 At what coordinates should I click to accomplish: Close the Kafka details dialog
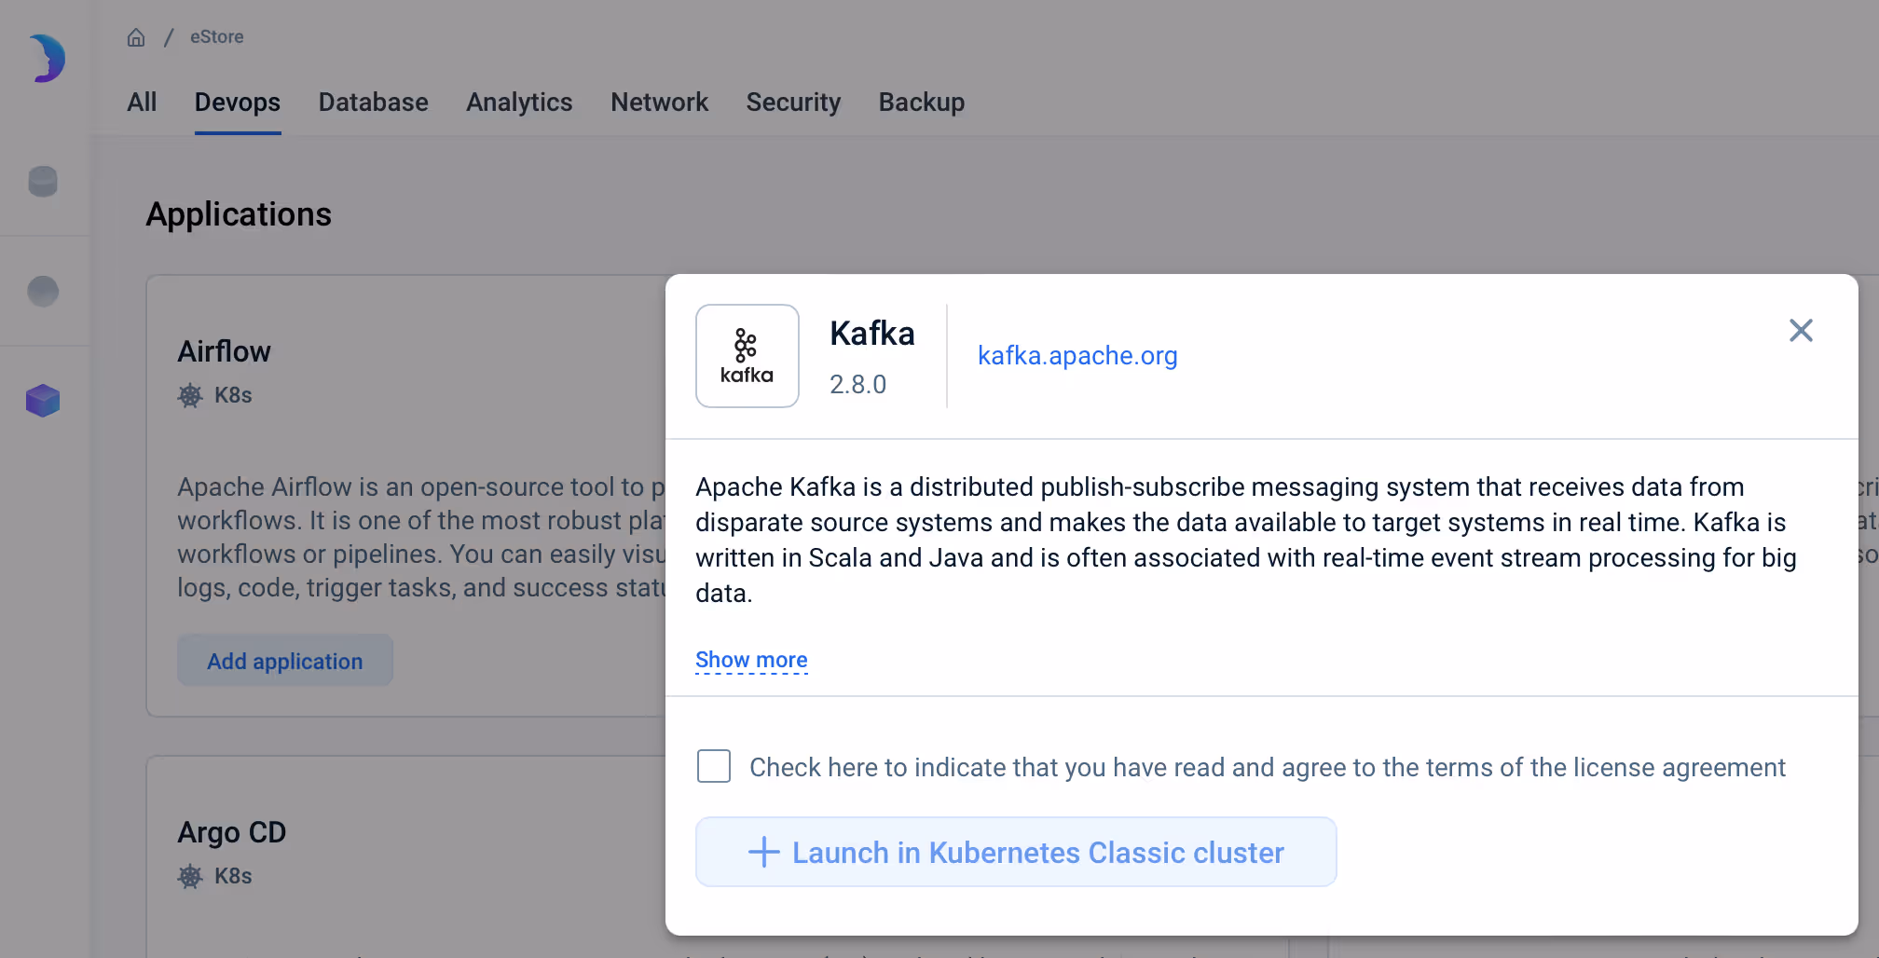1801,331
